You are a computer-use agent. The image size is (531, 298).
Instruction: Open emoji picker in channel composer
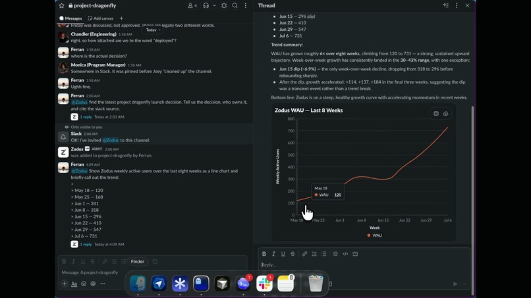[84, 284]
